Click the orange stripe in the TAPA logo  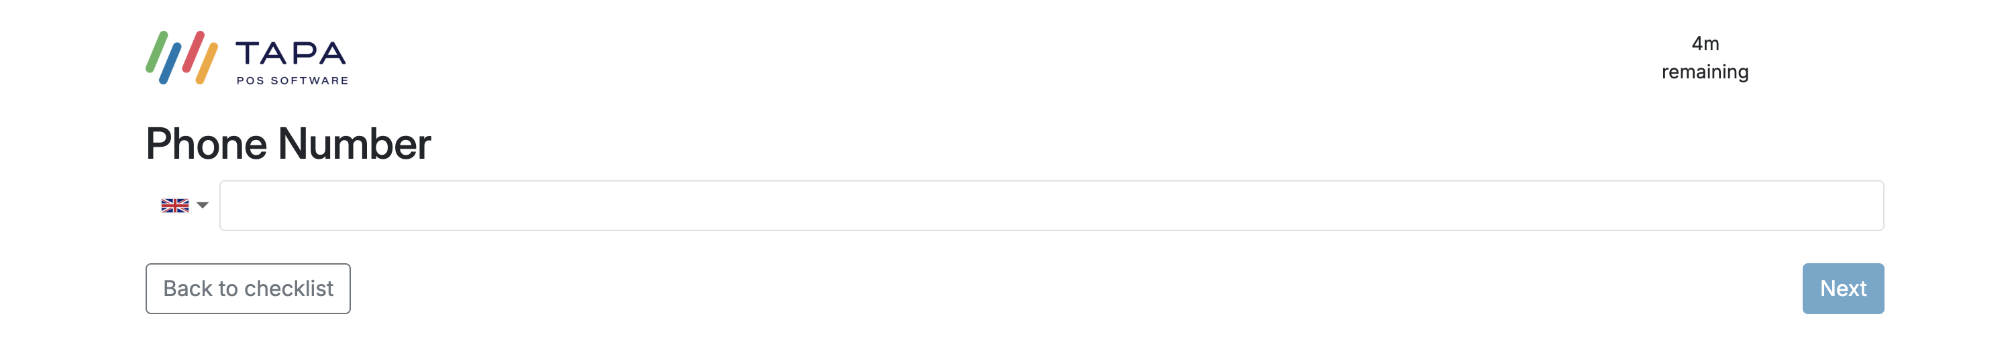[x=207, y=63]
